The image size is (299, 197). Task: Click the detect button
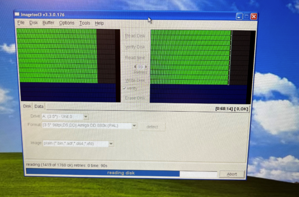point(152,127)
